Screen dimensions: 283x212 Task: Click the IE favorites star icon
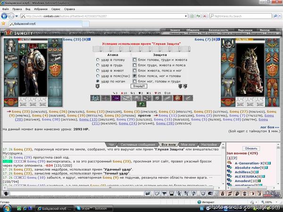point(3,24)
